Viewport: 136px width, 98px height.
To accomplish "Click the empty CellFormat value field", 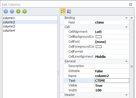I will pyautogui.click(x=112, y=52).
